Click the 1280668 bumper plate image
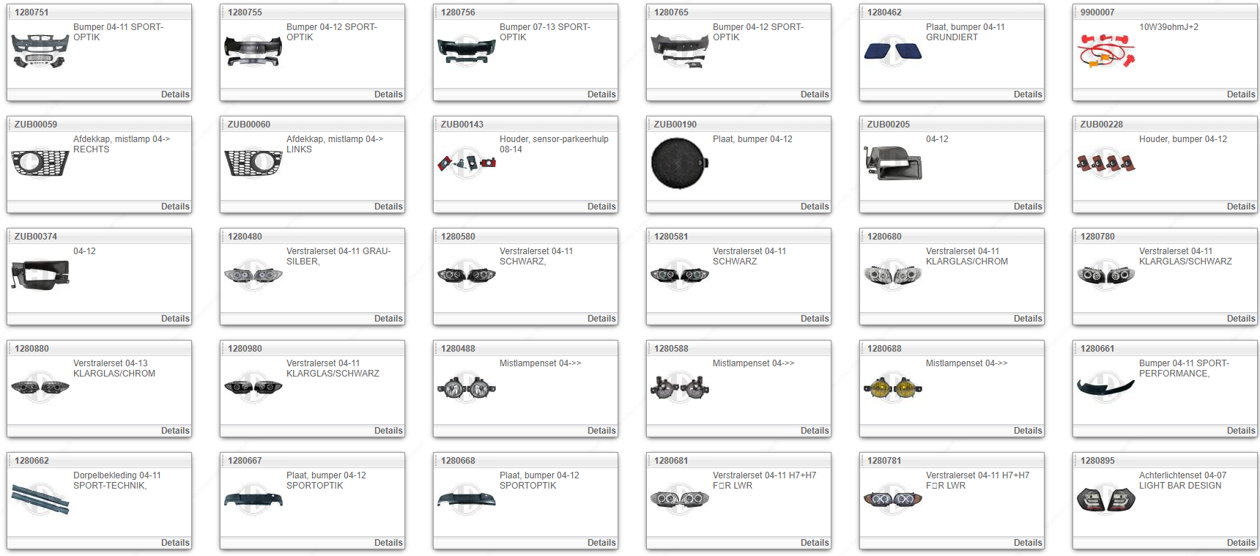The width and height of the screenshot is (1260, 556). click(467, 499)
